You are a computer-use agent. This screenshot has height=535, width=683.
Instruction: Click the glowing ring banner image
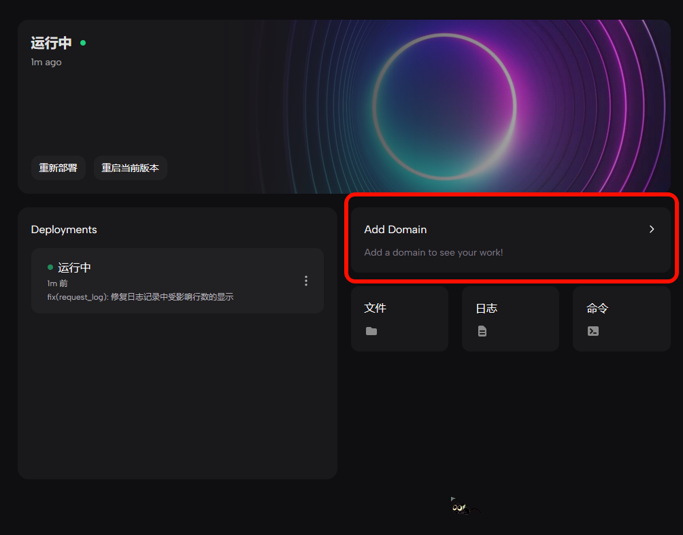[444, 105]
